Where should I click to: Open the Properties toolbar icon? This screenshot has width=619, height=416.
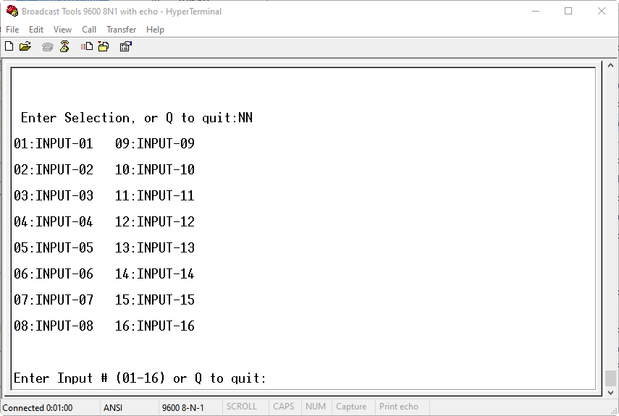click(125, 46)
